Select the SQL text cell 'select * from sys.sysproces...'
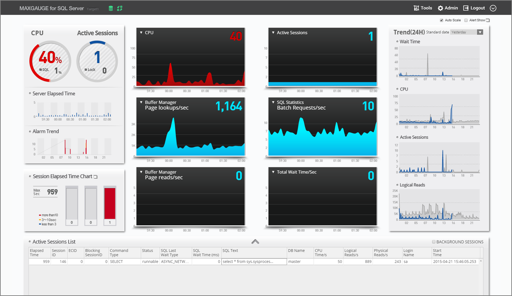The height and width of the screenshot is (296, 512). [x=254, y=262]
